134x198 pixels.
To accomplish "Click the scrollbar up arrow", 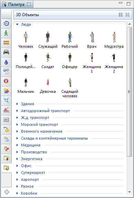I will pos(130,24).
